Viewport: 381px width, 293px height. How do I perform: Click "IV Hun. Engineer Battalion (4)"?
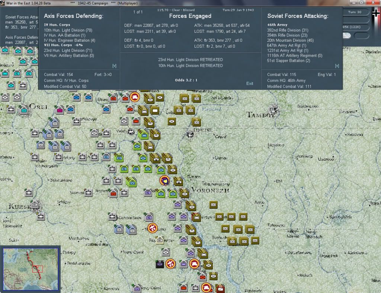pyautogui.click(x=70, y=40)
